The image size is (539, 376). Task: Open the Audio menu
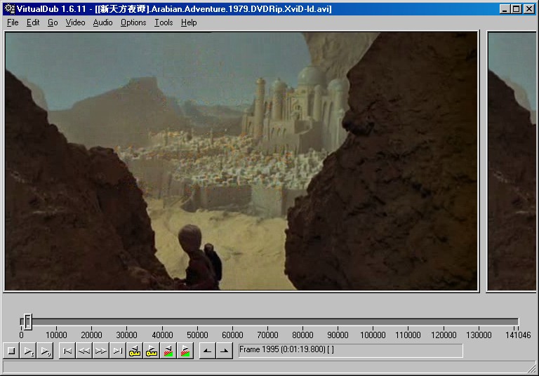pyautogui.click(x=102, y=22)
